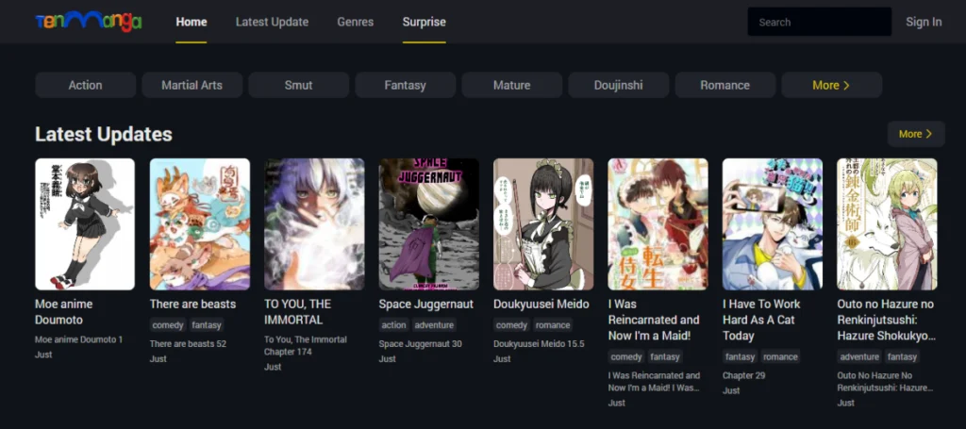Screen dimensions: 966x429
Task: Click the Search input field
Action: 820,23
